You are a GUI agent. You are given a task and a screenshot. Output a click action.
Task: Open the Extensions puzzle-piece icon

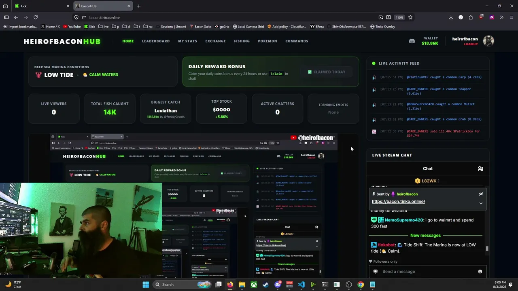(x=471, y=17)
